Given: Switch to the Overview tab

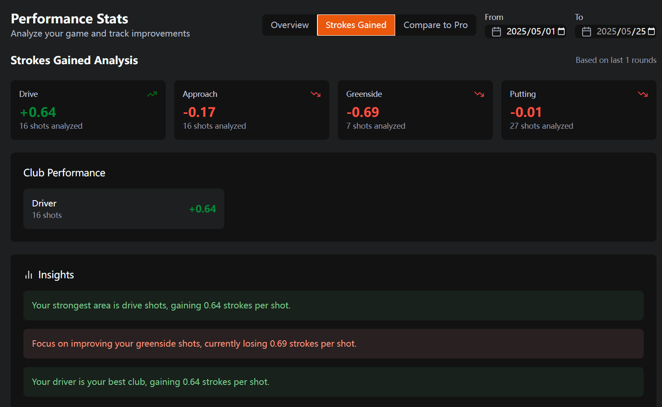Looking at the screenshot, I should click(290, 25).
